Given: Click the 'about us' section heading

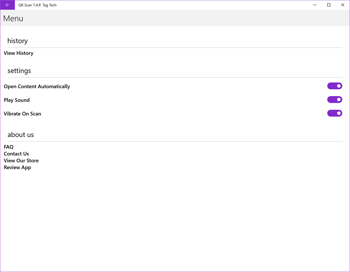Looking at the screenshot, I should click(21, 135).
